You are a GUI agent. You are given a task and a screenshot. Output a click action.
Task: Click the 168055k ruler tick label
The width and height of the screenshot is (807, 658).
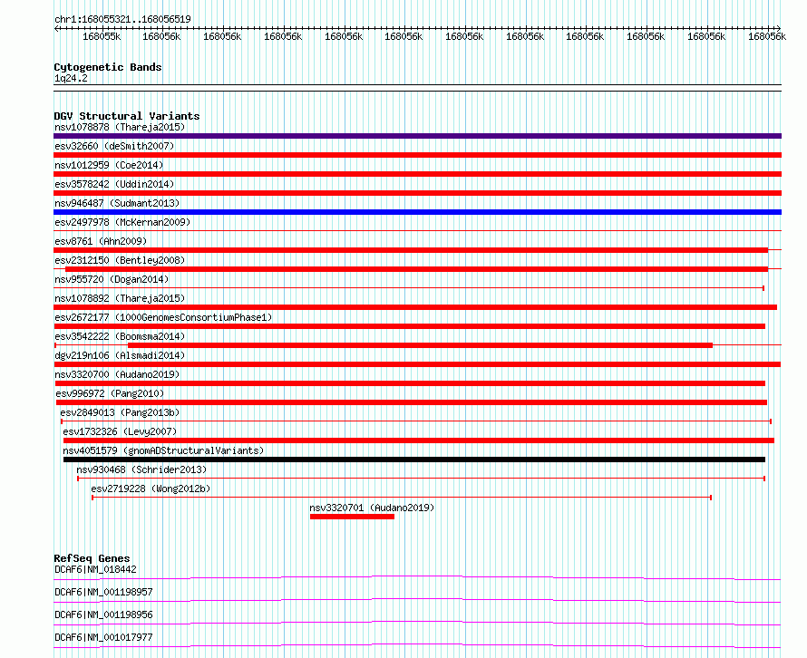point(102,36)
